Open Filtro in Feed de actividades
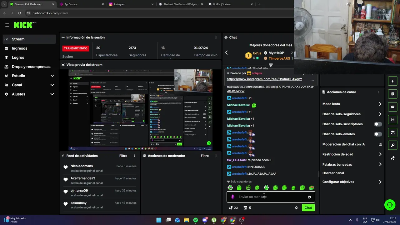 point(123,156)
